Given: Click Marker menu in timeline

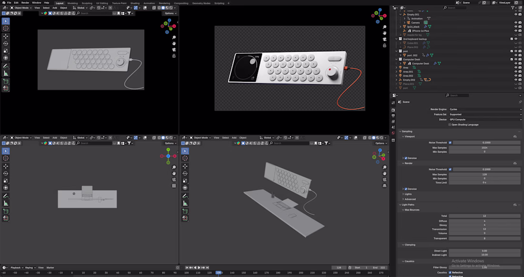Looking at the screenshot, I should (x=50, y=267).
